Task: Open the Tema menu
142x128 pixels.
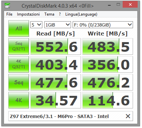Action: (x=49, y=14)
